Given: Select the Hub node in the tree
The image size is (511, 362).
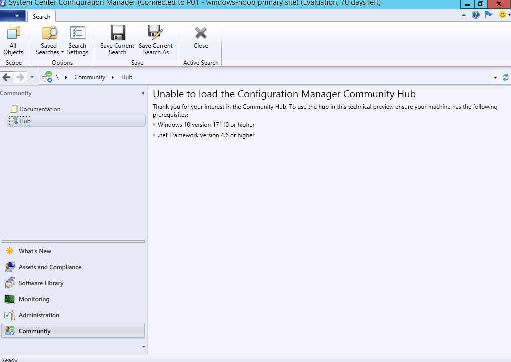Looking at the screenshot, I should click(76, 121).
